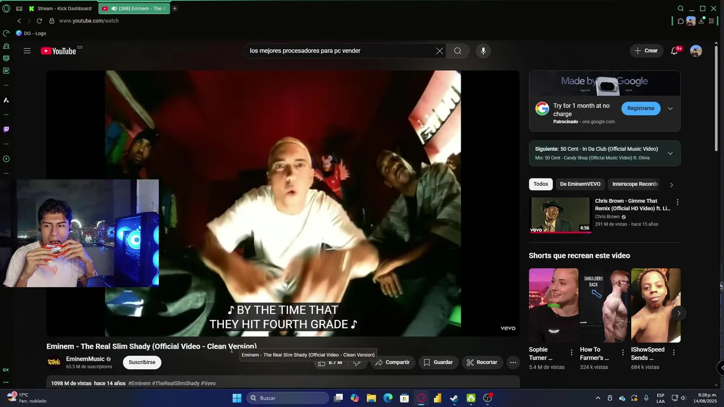
Task: Open browser downloads icon
Action: click(701, 21)
